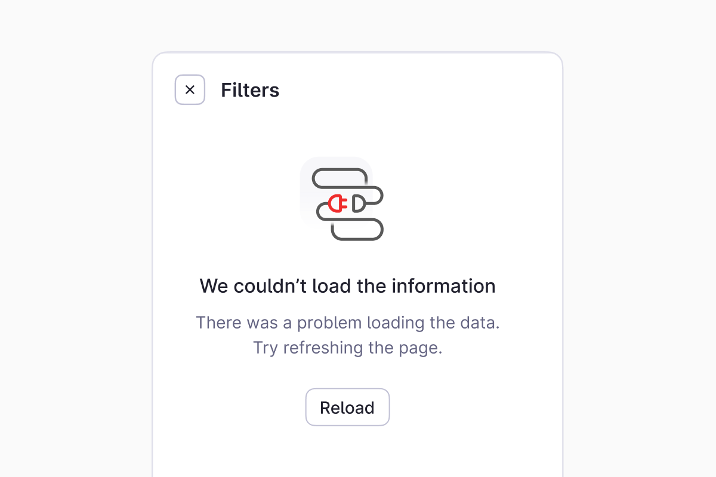Click the red plug connector in the illustration
The image size is (716, 477).
coord(337,203)
